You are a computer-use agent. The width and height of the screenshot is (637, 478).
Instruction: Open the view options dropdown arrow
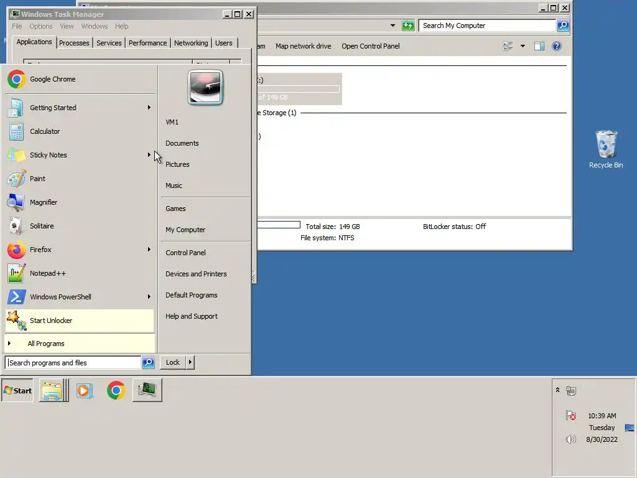click(x=523, y=46)
